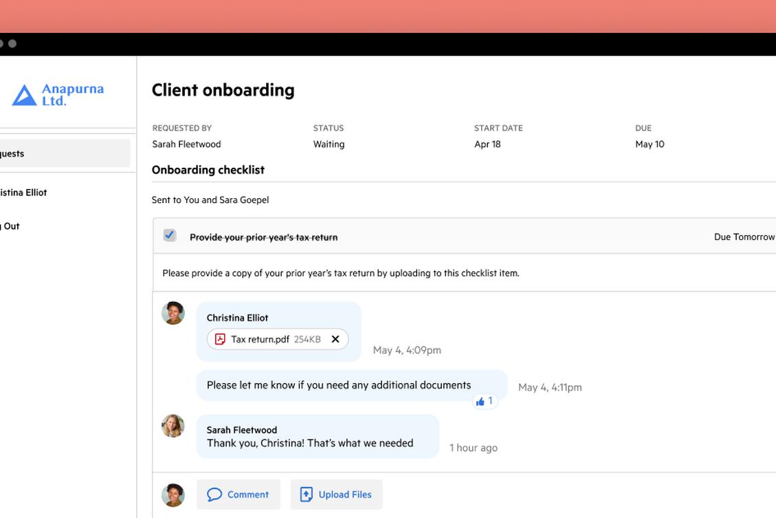Click Christina Elliot's avatar beside the file attachment
This screenshot has width=776, height=518.
click(173, 313)
